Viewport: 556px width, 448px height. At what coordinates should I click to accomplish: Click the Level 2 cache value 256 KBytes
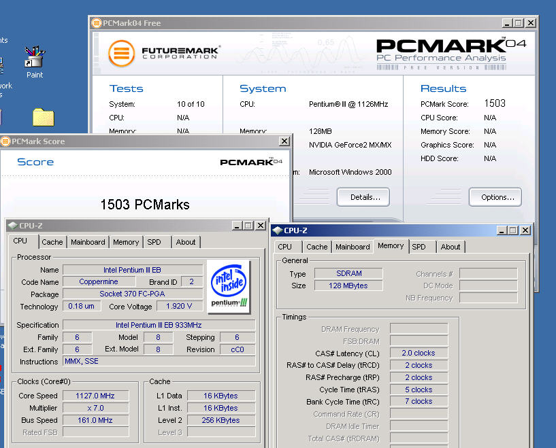(x=221, y=420)
